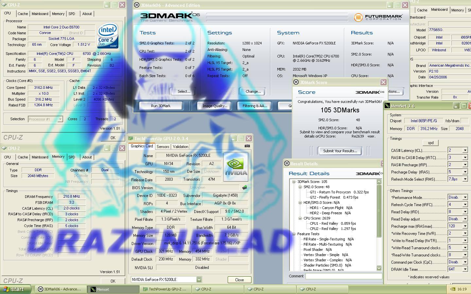This screenshot has height=294, width=471.
Task: Open Command per Clock (CpC) dropdown
Action: click(465, 262)
